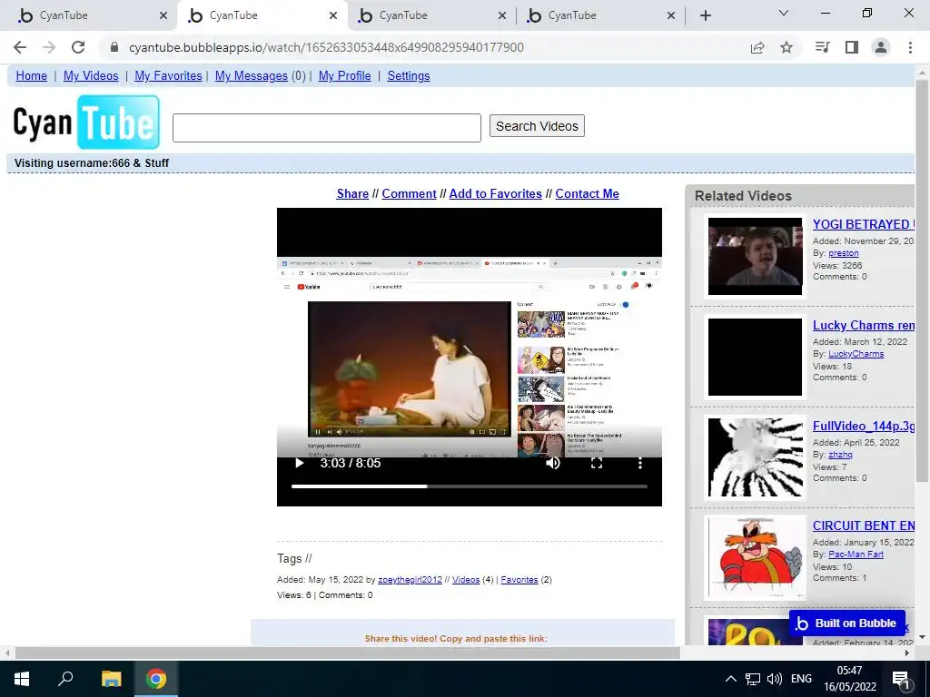930x697 pixels.
Task: Bookmark this page with star icon
Action: point(787,47)
